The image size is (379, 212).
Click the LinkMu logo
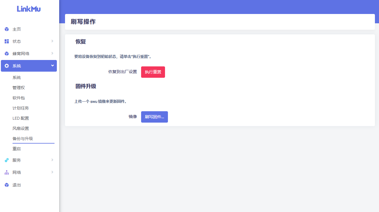pos(29,9)
